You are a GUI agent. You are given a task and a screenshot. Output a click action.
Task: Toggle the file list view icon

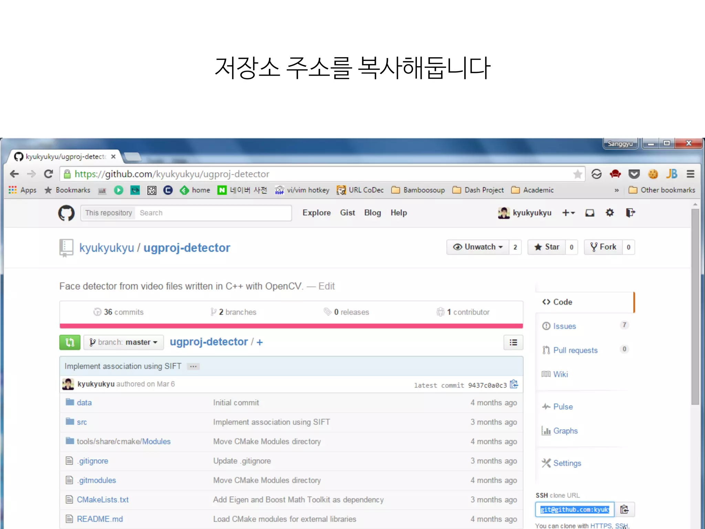click(x=513, y=342)
